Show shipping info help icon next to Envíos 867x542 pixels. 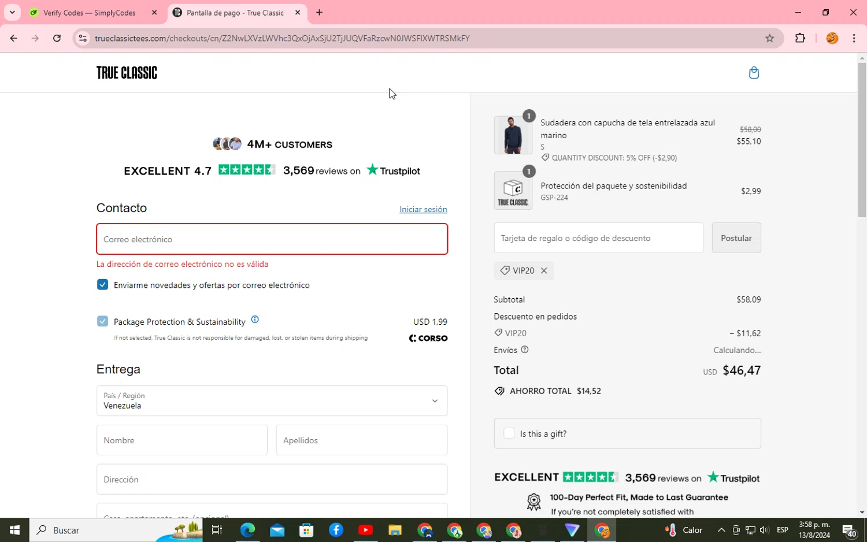(x=525, y=350)
